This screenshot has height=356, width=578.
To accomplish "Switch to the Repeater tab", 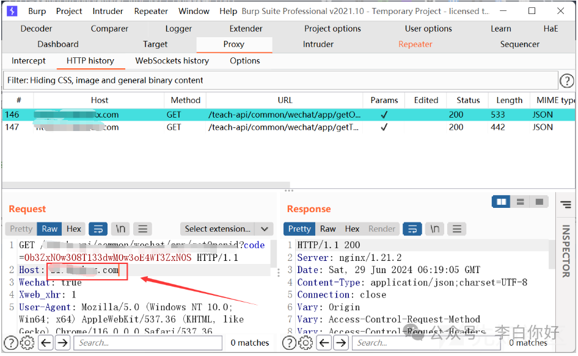I will [x=415, y=44].
